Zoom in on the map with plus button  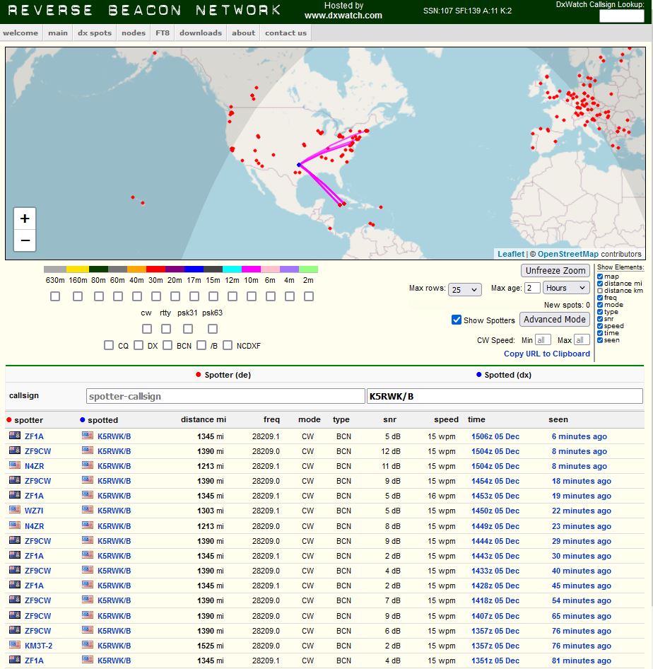(25, 219)
